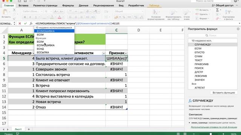
Task: Switch to the Таблица ribbon tab
Action: point(154,6)
